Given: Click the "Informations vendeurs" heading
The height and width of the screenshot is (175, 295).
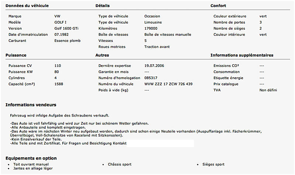Looking at the screenshot, I should (x=31, y=105).
